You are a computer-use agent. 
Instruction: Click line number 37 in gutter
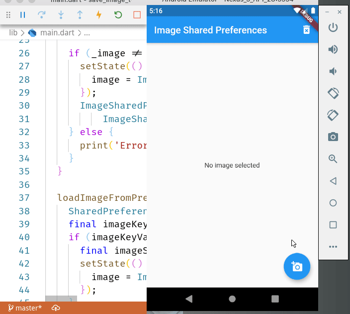(24, 198)
